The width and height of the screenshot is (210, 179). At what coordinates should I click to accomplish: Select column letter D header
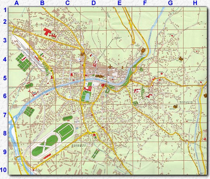94,3
